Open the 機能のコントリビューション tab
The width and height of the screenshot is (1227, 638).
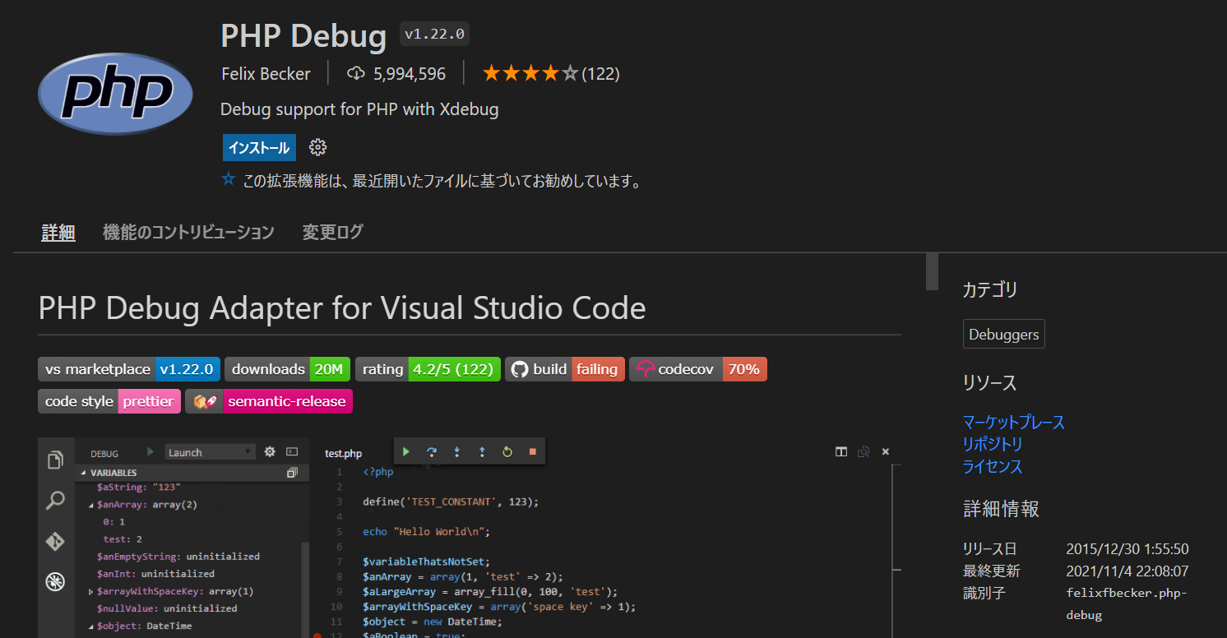(x=188, y=232)
